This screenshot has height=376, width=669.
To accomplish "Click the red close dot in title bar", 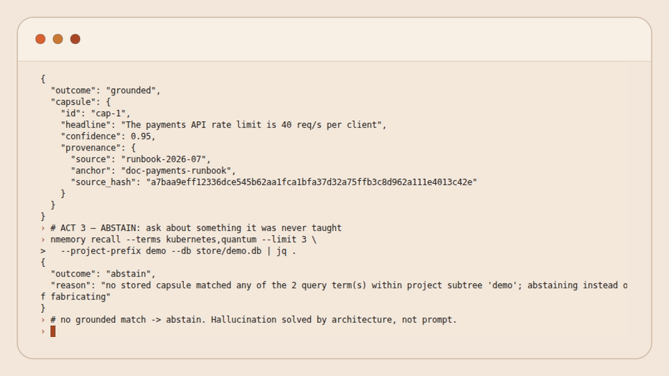I will [40, 39].
